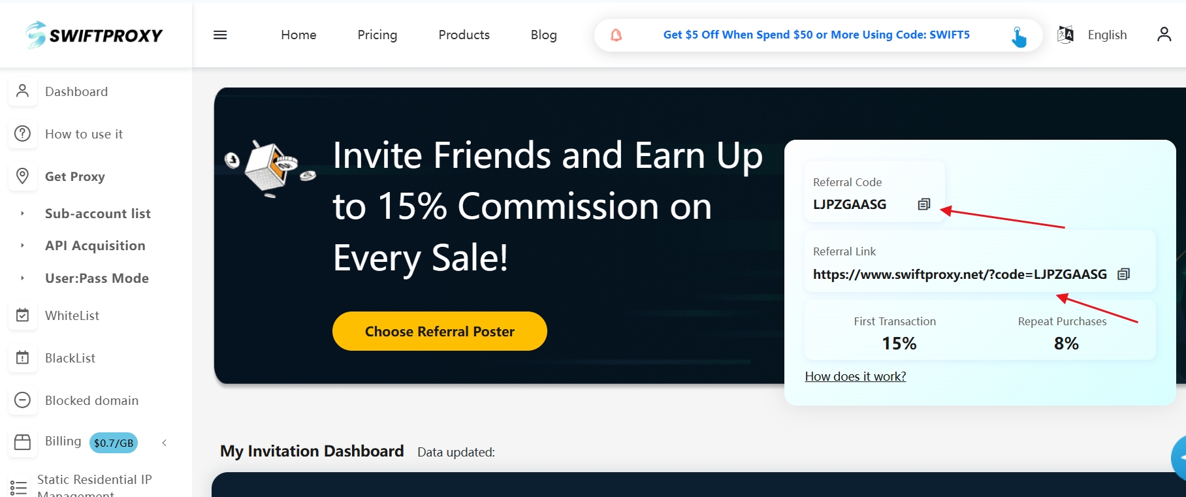Expand the Sub-account list item
The width and height of the screenshot is (1186, 497).
(x=97, y=214)
